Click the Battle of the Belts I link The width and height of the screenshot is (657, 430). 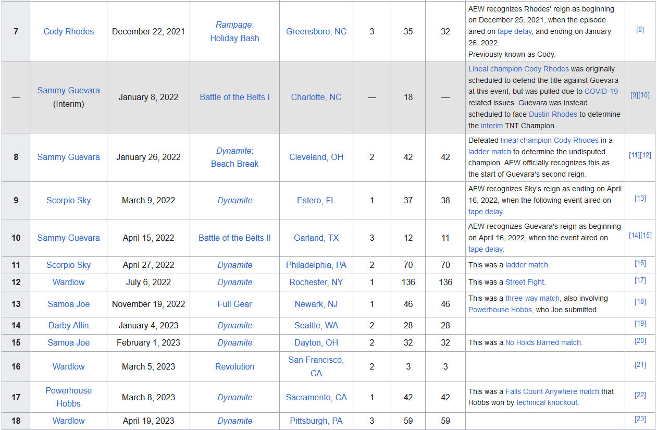pos(234,97)
